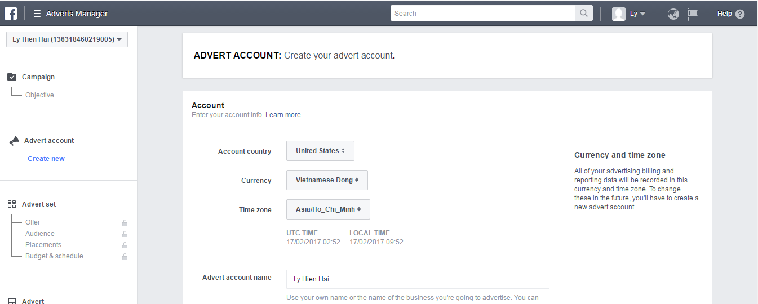Select Objective under Campaign
Viewport: 758px width, 304px height.
click(39, 95)
